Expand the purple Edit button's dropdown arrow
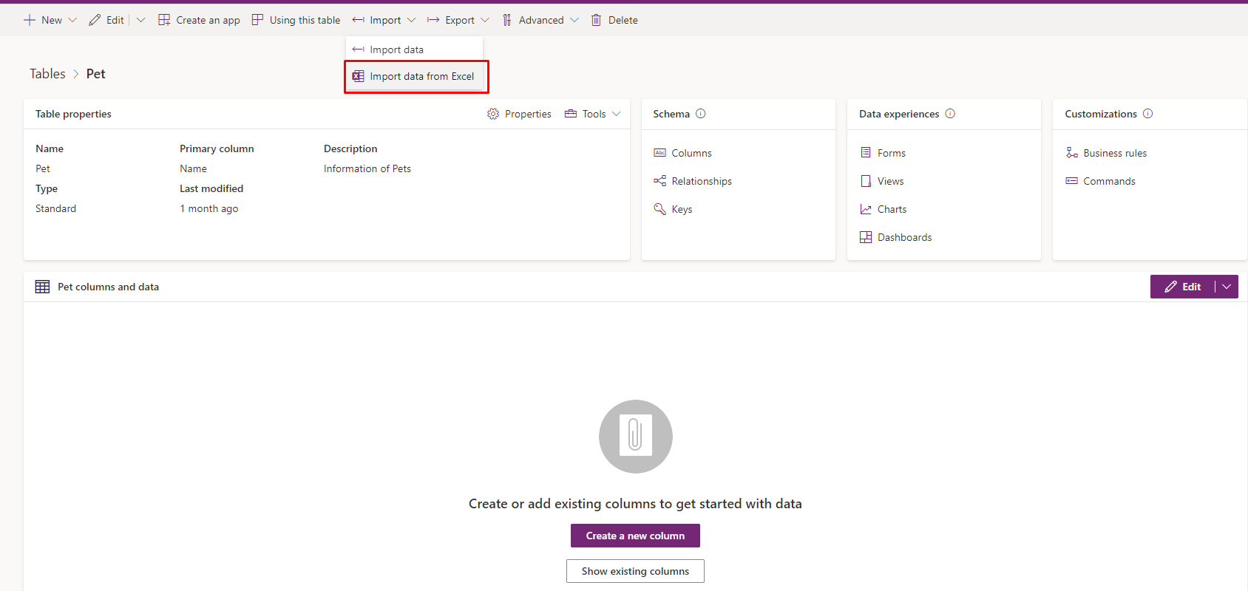 click(1227, 287)
